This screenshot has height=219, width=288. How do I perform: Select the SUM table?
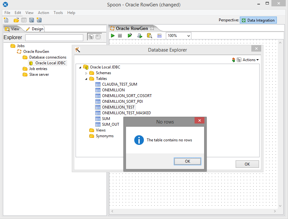coord(103,118)
